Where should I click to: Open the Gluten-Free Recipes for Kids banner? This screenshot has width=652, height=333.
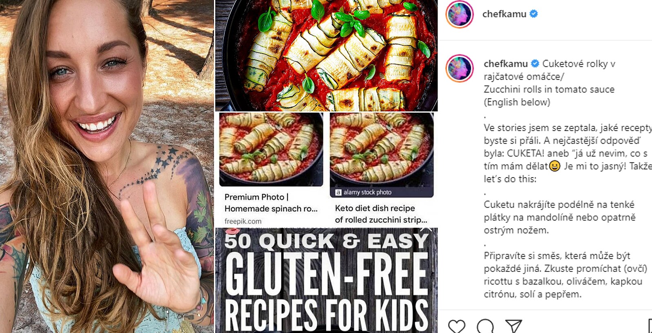326,280
